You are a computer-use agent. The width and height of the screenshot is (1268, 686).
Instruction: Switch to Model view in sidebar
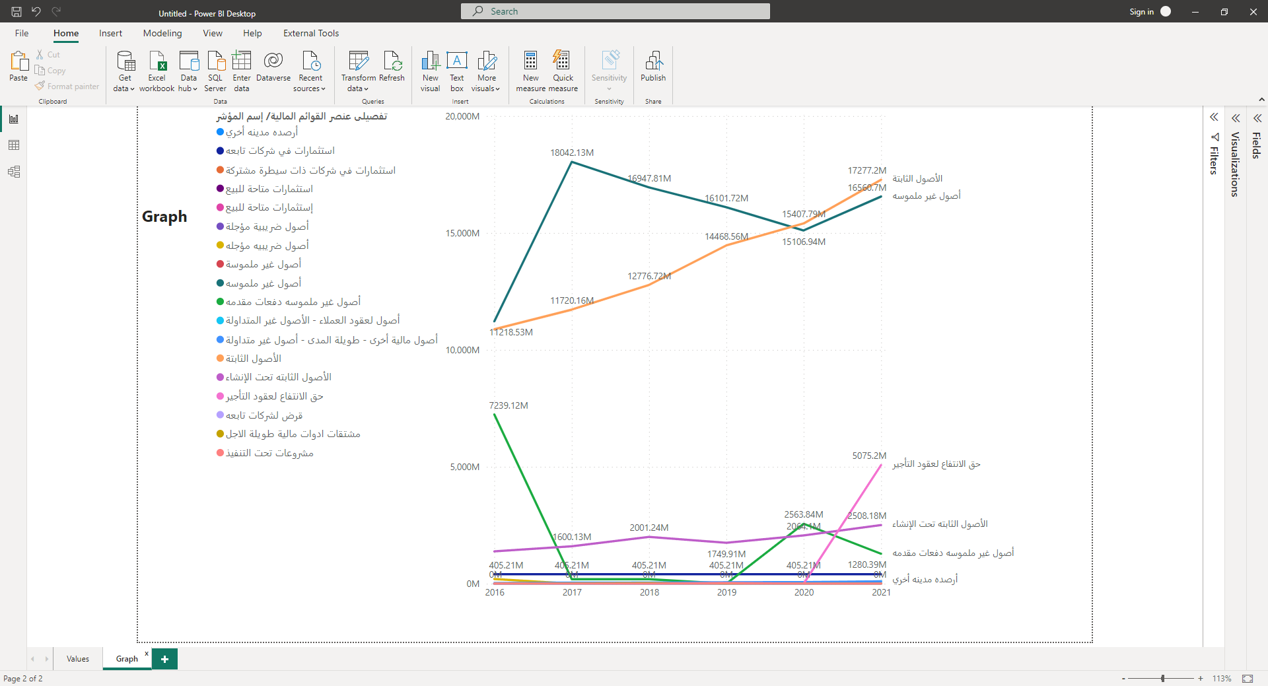tap(14, 172)
